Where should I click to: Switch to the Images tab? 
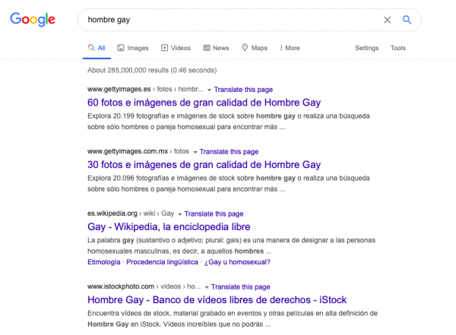pos(133,48)
